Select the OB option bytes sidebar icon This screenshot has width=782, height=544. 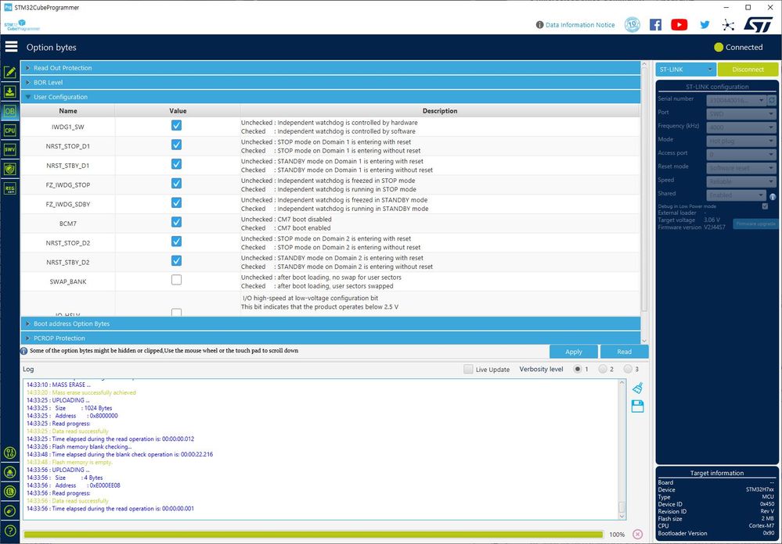10,111
